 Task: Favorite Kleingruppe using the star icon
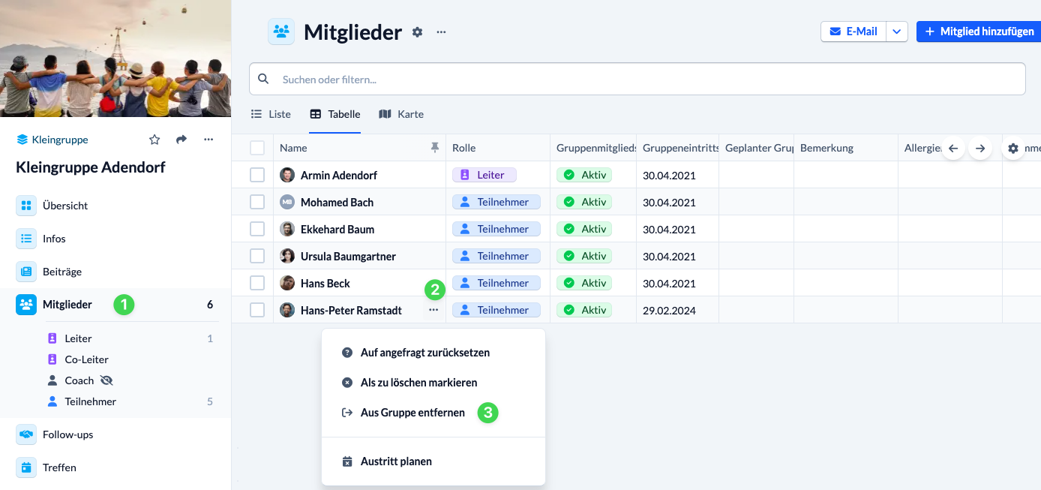coord(154,140)
